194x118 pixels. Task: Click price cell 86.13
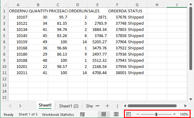[x=58, y=54]
